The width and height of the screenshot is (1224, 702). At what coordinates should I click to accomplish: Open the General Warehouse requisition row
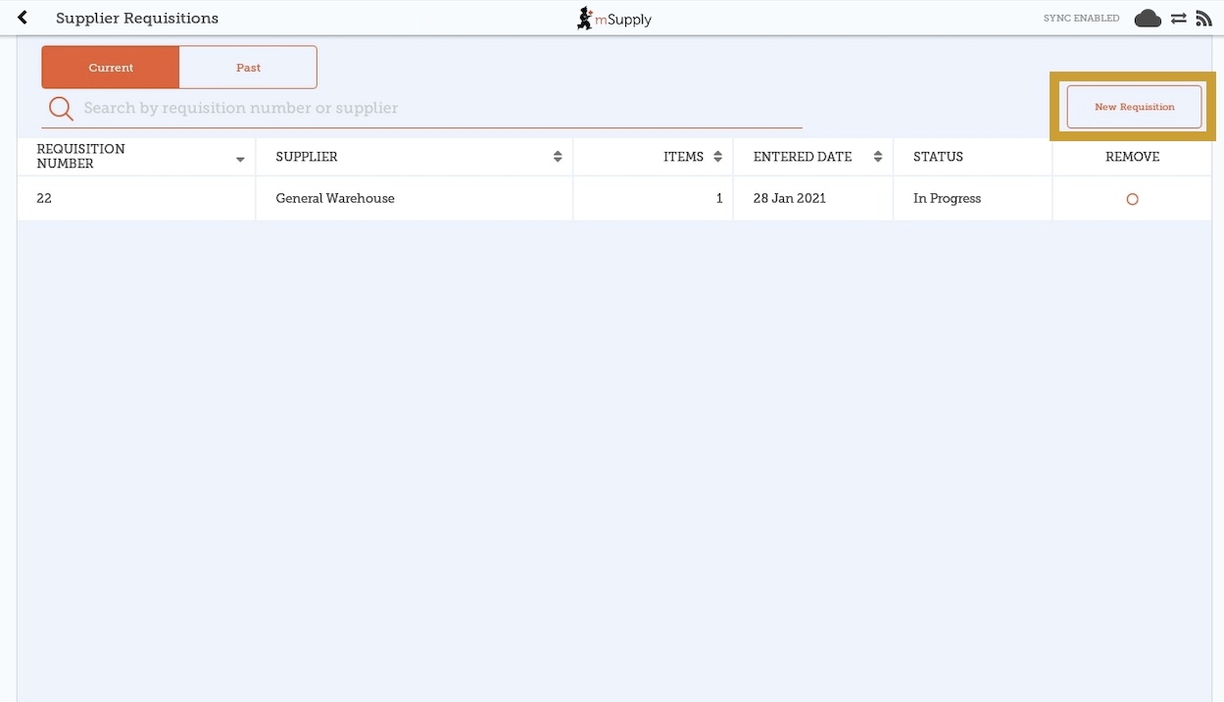click(x=335, y=198)
